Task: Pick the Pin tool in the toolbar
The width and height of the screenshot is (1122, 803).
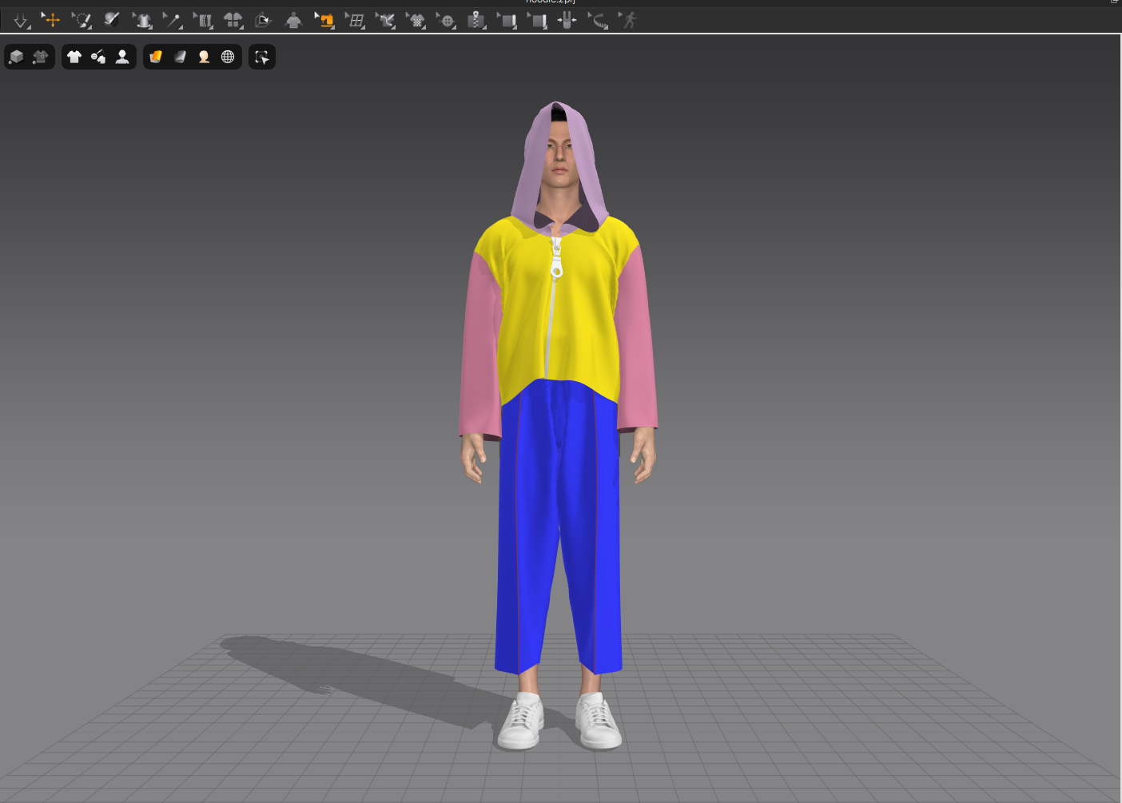Action: pos(173,21)
